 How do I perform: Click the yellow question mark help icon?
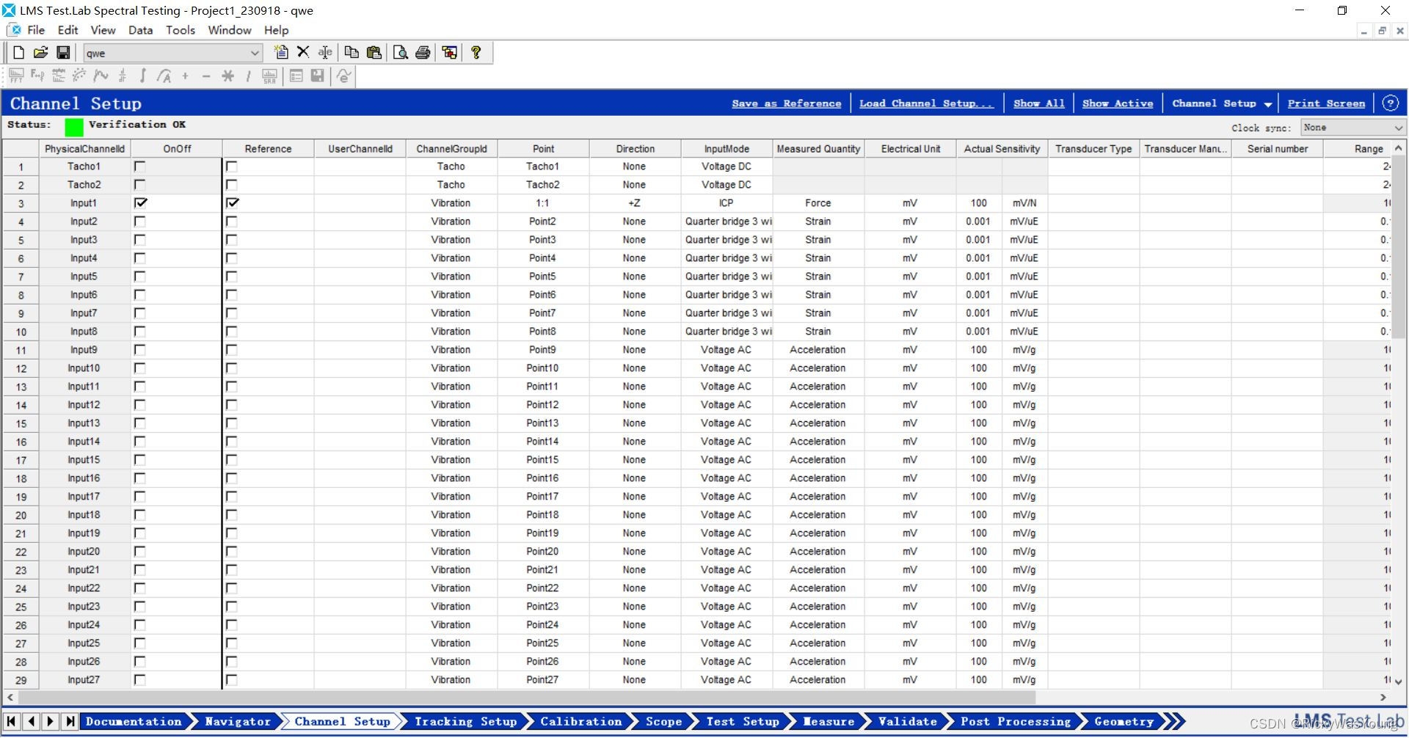476,53
